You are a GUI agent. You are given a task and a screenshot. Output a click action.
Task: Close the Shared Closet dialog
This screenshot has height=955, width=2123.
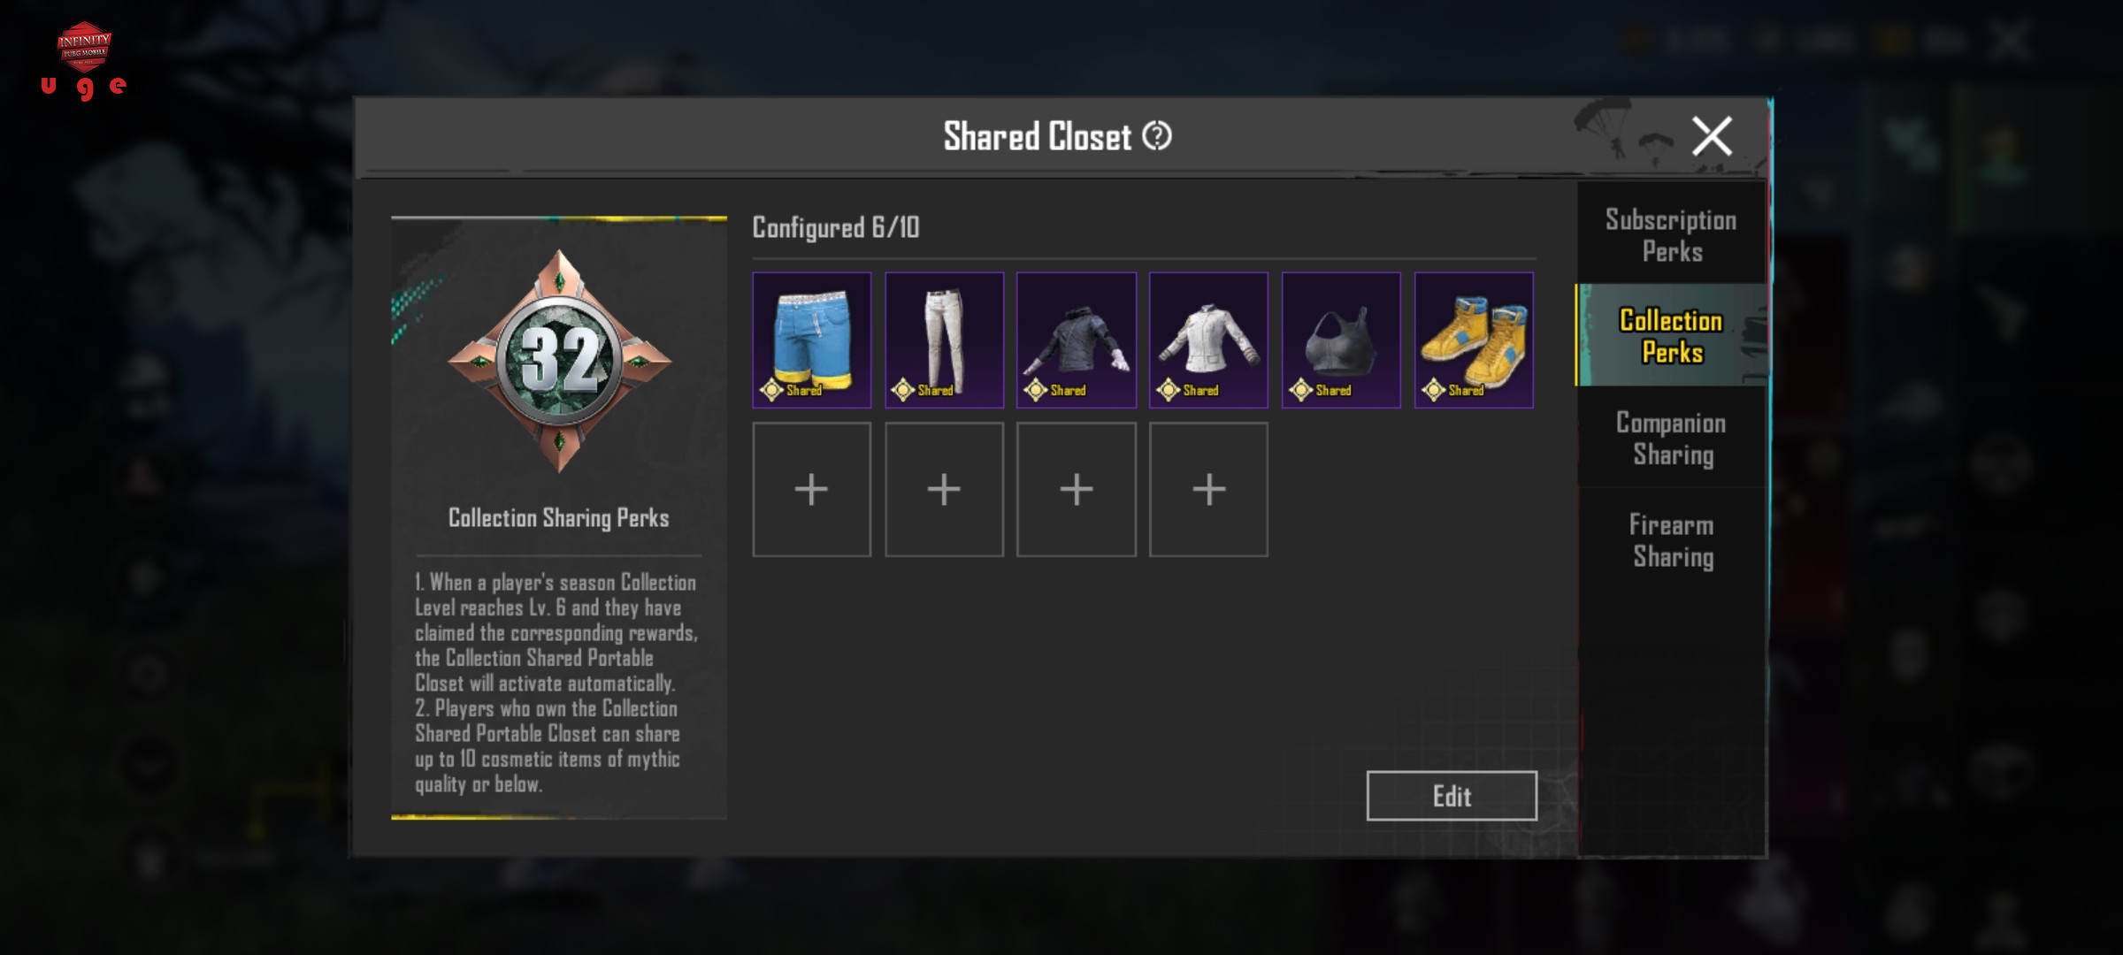[x=1712, y=136]
